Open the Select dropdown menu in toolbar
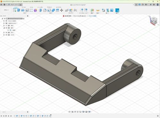 click(x=117, y=13)
